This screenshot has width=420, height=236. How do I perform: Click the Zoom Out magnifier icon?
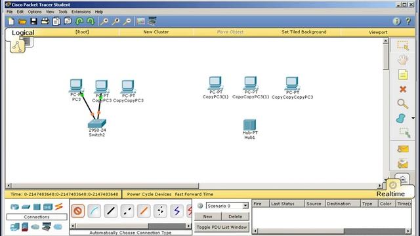[127, 22]
